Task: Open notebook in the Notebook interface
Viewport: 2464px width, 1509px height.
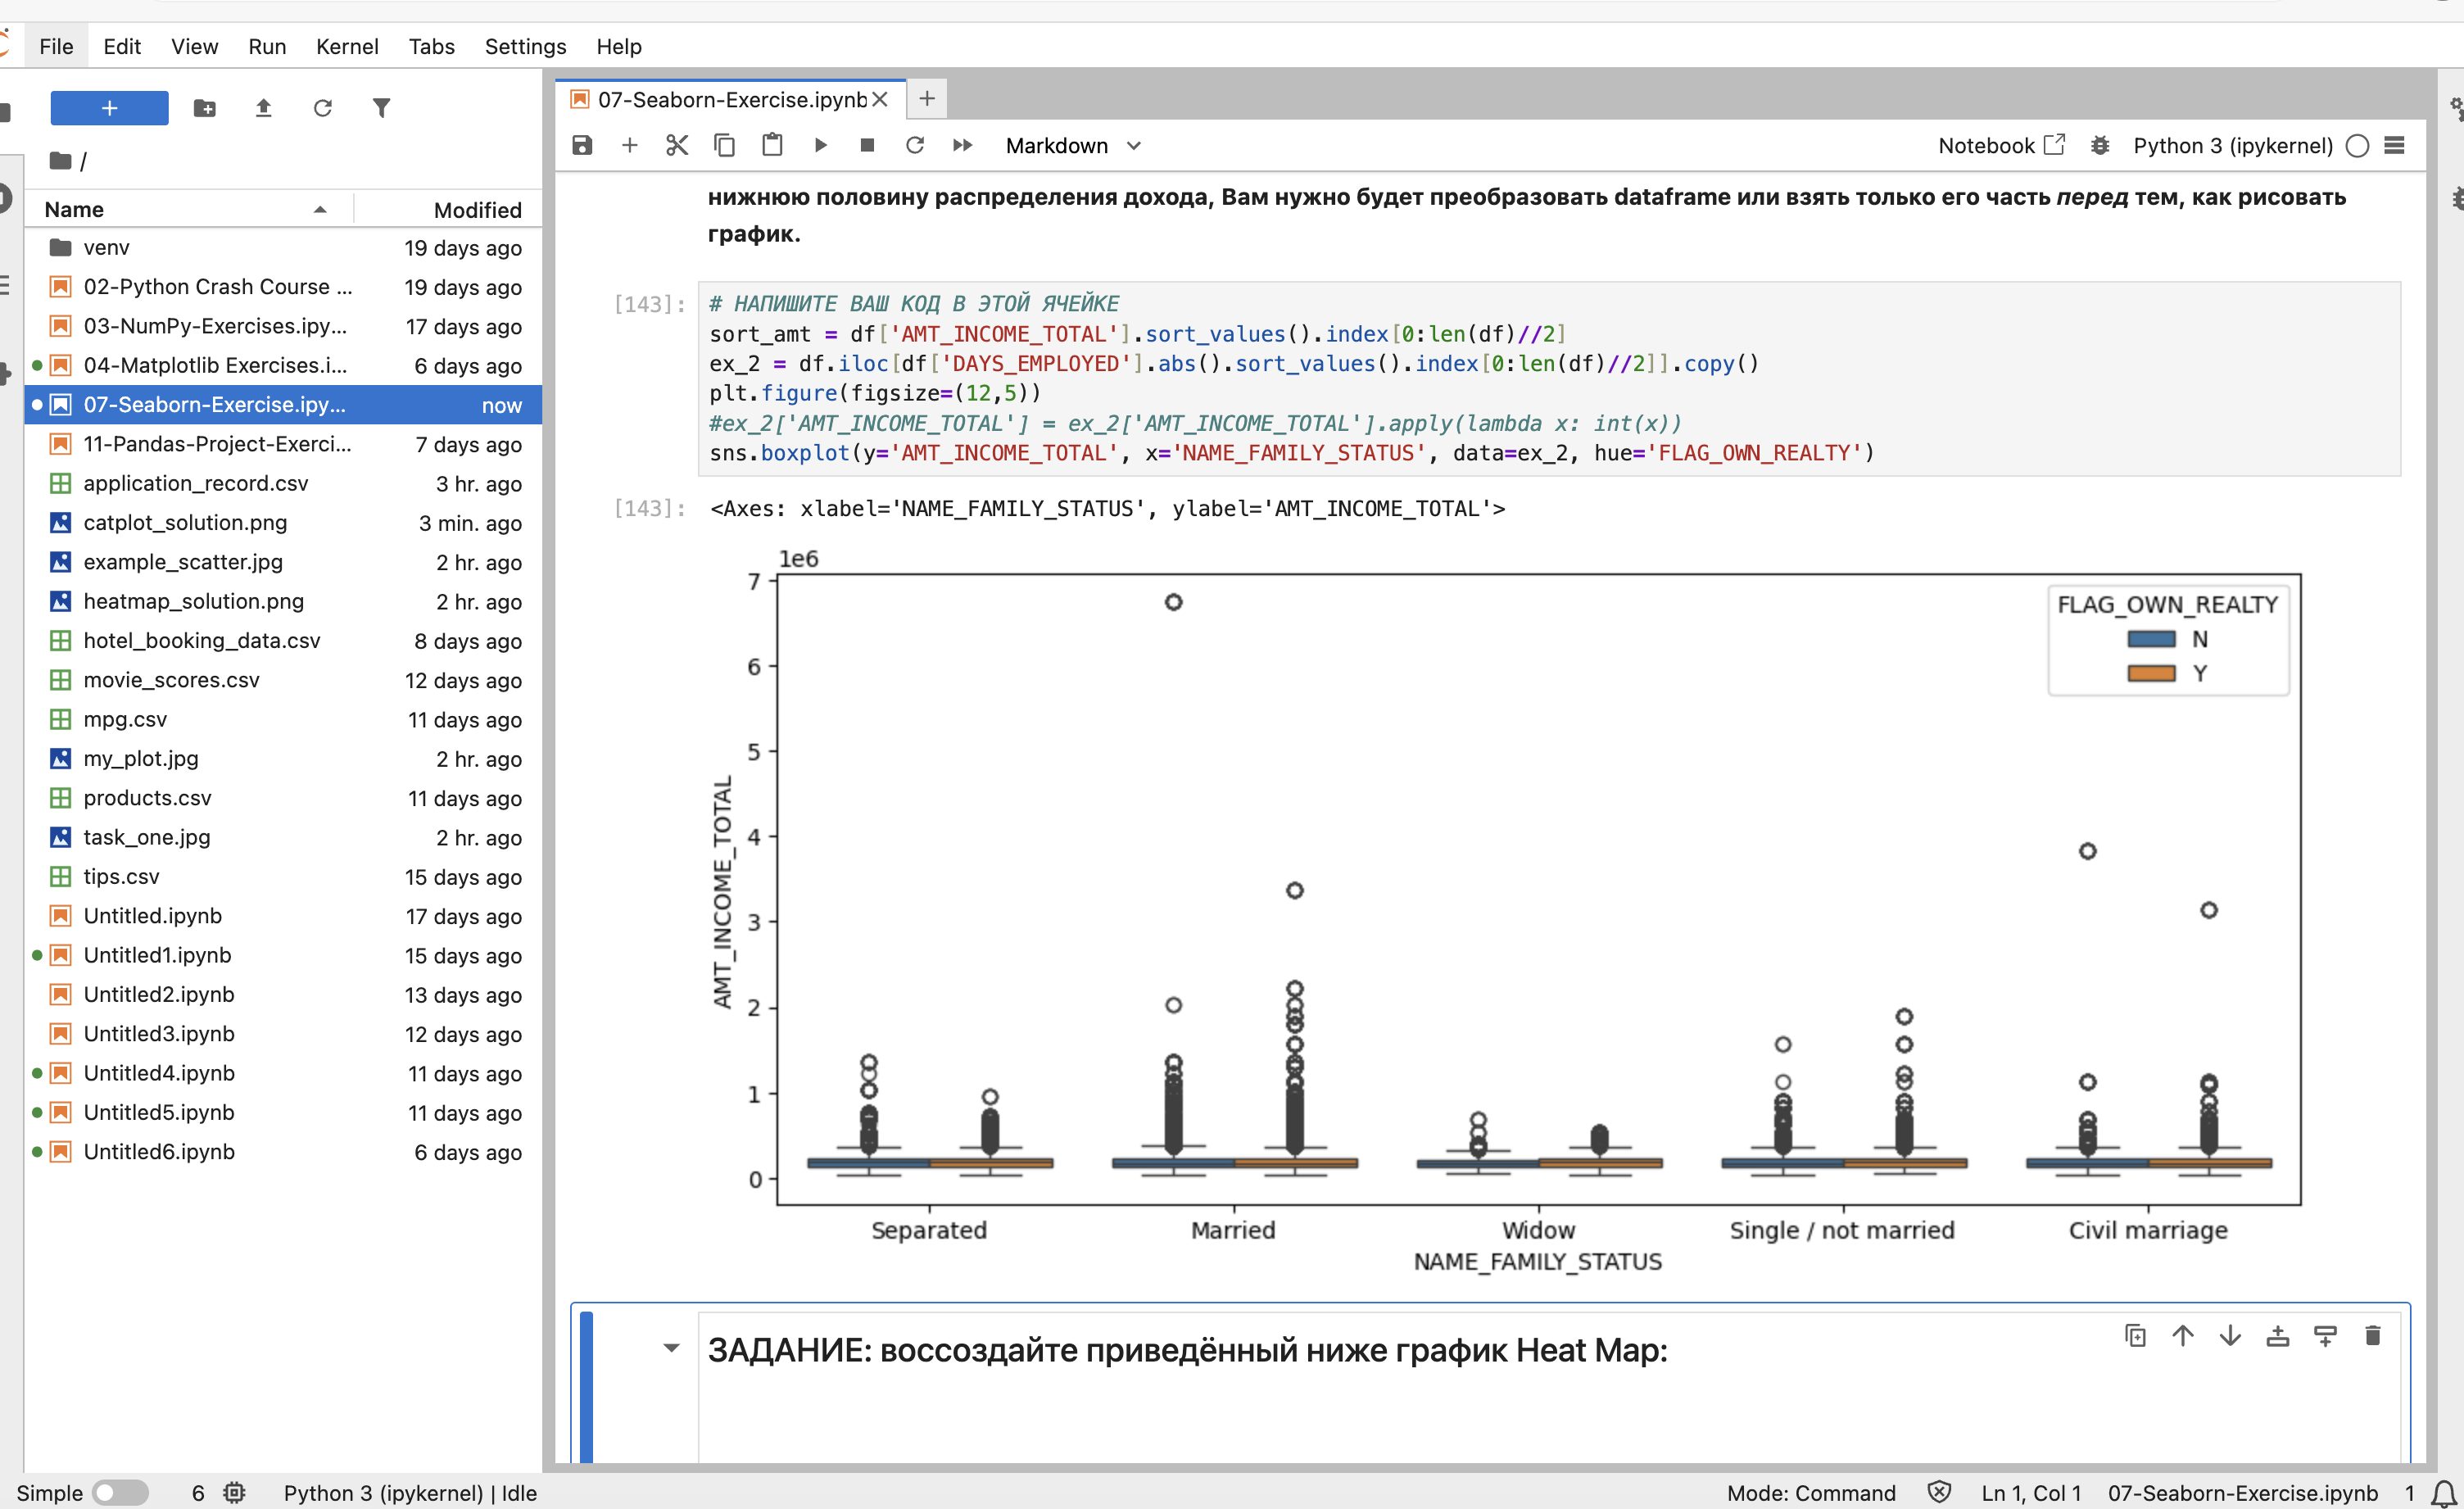Action: click(x=2001, y=146)
